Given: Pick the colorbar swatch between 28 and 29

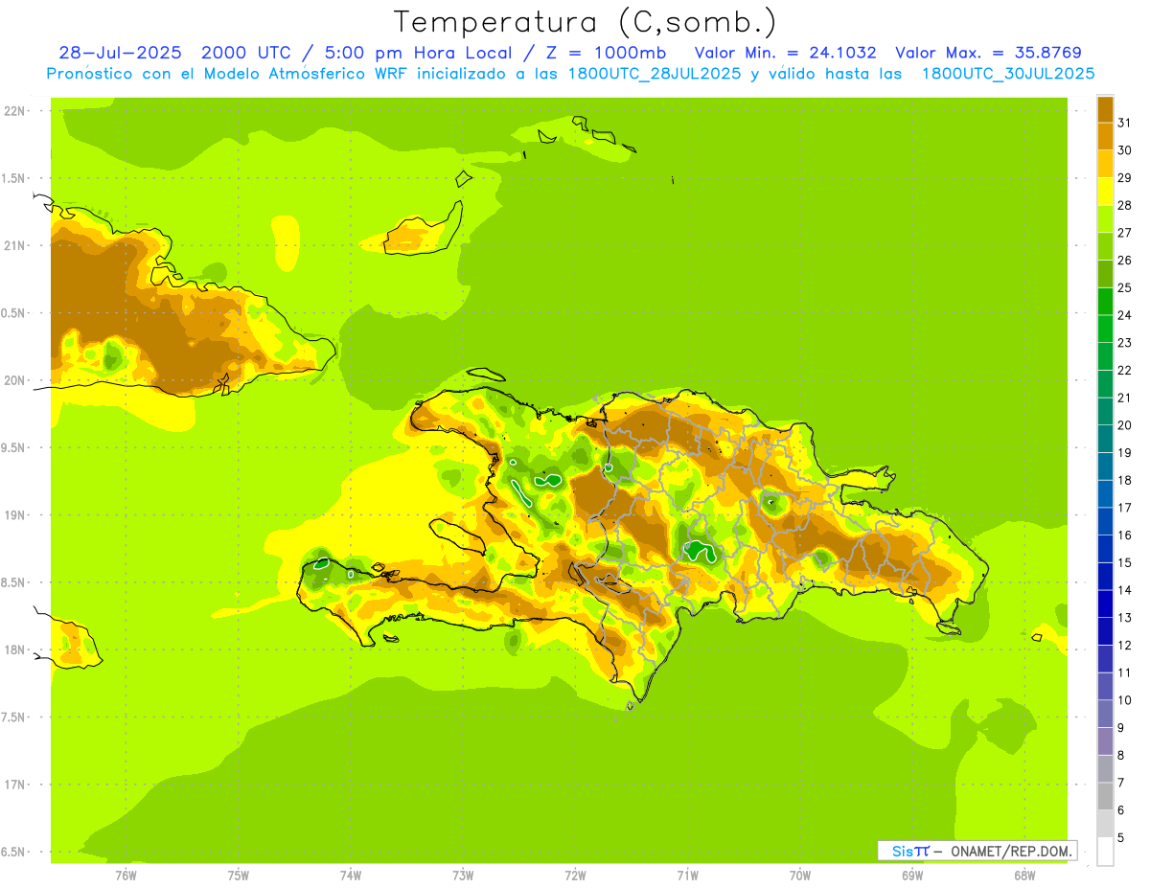Looking at the screenshot, I should 1105,192.
